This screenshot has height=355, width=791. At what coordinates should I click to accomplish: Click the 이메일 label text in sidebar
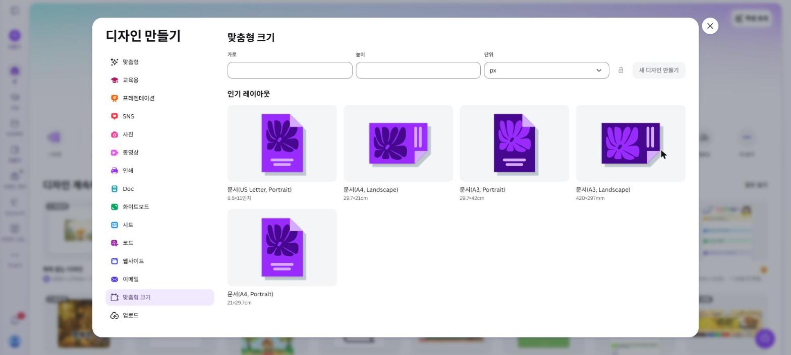point(131,279)
